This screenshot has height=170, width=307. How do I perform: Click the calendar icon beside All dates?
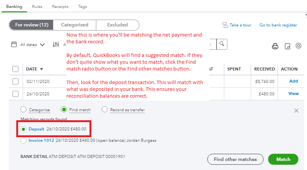coord(14,44)
